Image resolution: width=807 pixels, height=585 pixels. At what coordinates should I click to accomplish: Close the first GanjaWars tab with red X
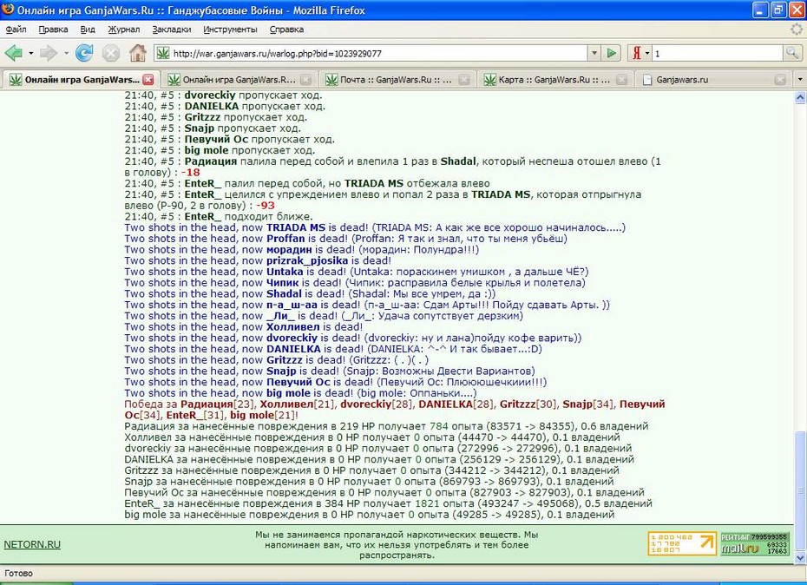click(148, 79)
